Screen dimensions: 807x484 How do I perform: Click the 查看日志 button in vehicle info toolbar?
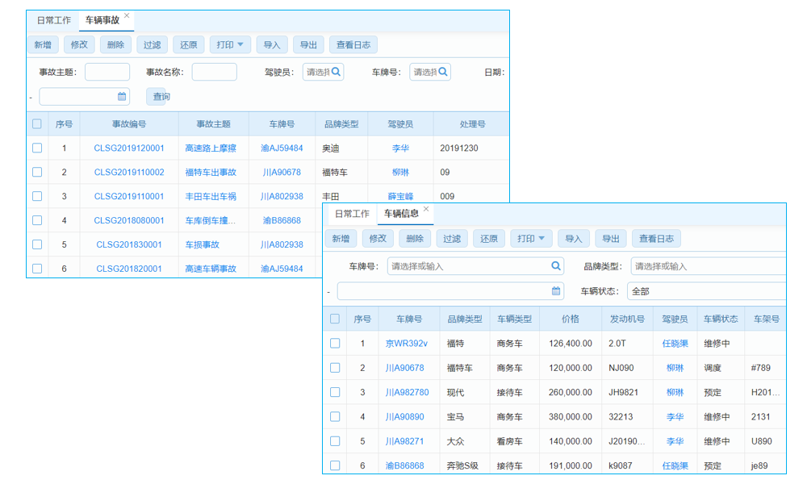[657, 238]
